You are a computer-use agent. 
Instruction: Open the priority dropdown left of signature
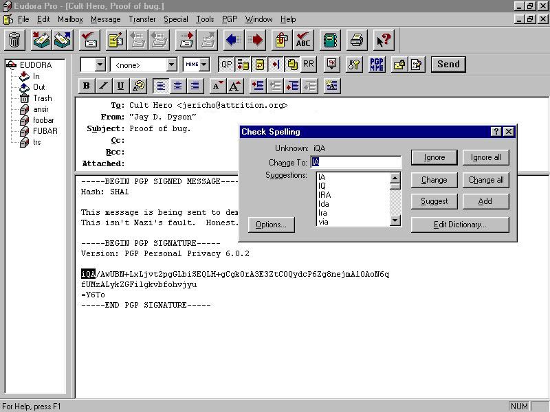93,65
